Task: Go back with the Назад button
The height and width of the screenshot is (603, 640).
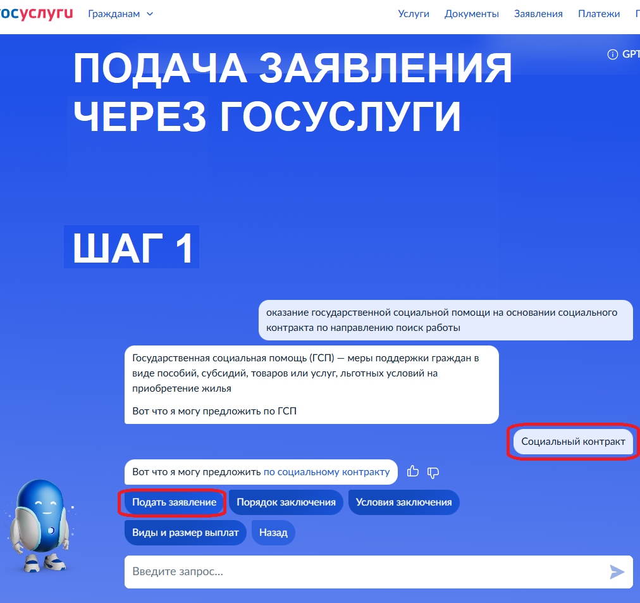Action: click(x=273, y=532)
